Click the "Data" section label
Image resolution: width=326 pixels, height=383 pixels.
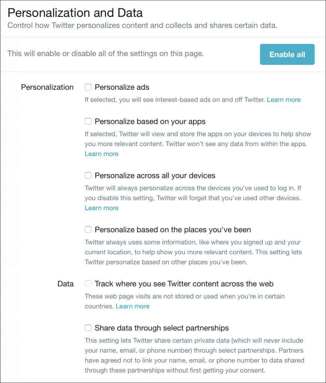[65, 284]
